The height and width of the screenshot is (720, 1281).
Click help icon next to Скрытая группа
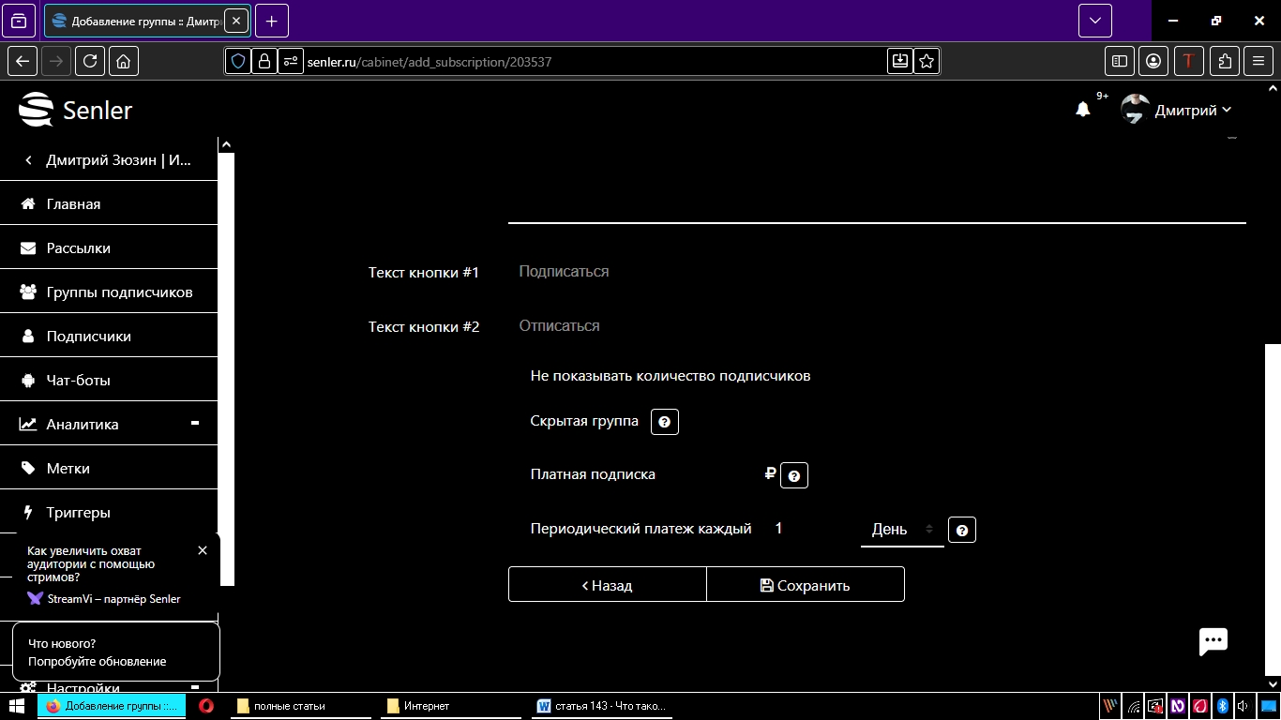pyautogui.click(x=664, y=422)
